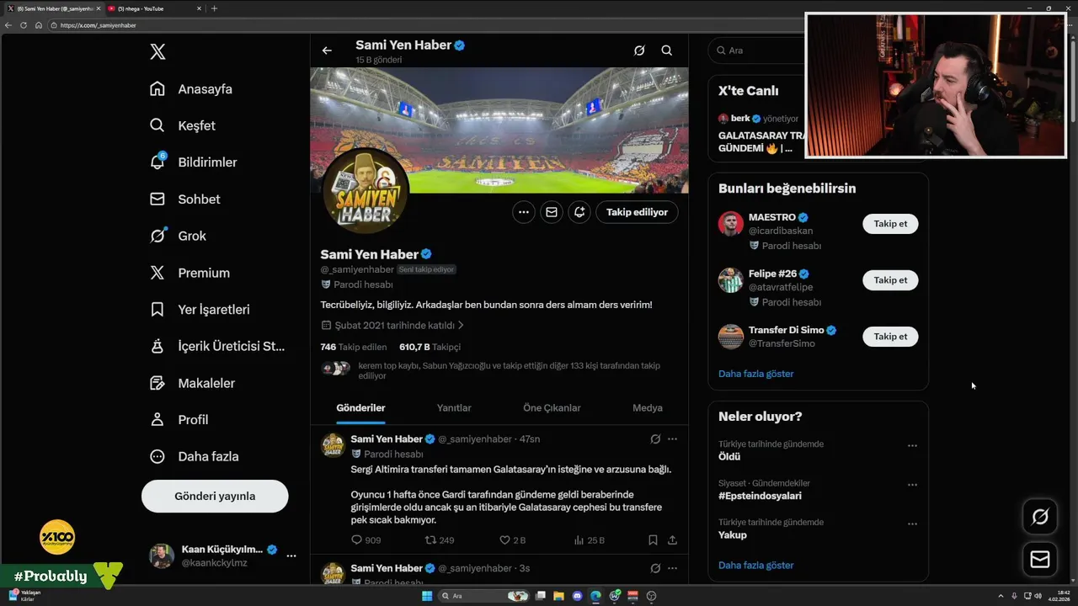Screen dimensions: 1078x606
Task: Reload page with browser refresh icon
Action: point(23,25)
